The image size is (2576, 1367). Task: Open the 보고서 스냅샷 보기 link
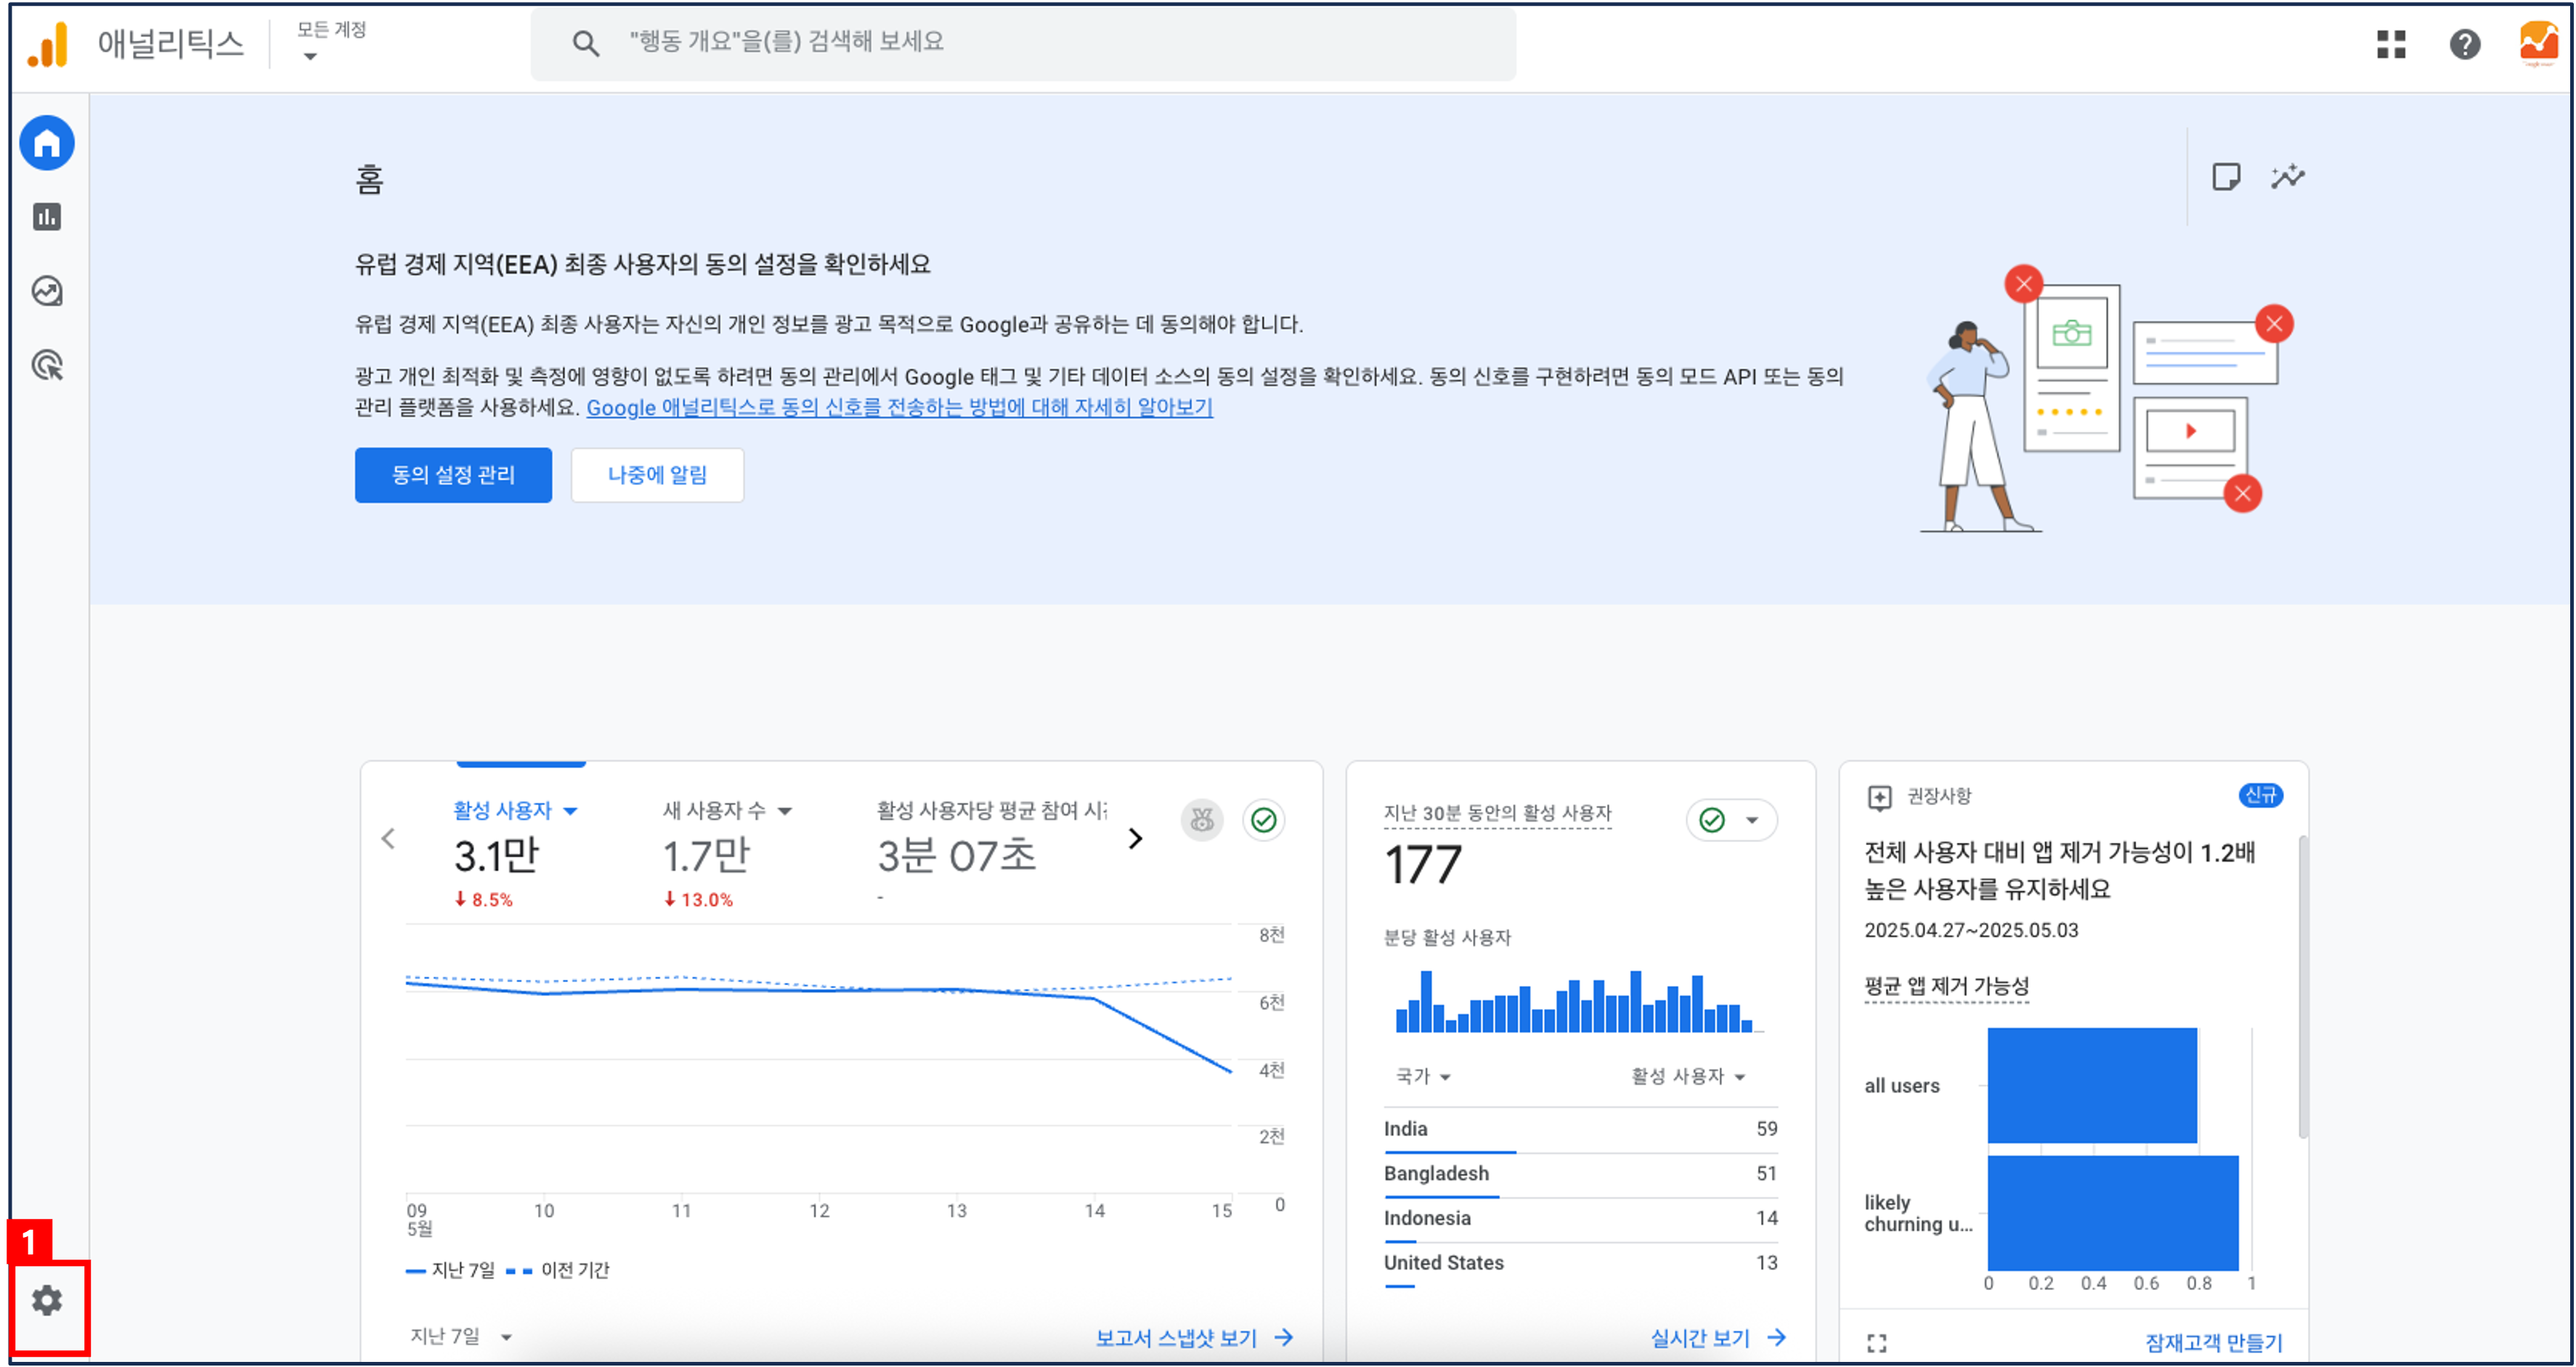1194,1338
